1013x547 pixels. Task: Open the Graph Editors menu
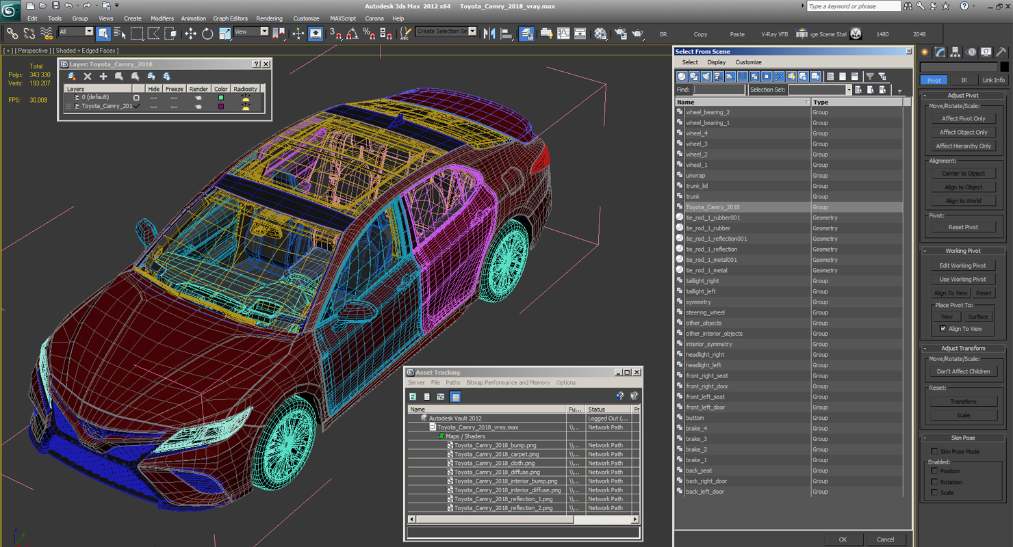(x=230, y=18)
